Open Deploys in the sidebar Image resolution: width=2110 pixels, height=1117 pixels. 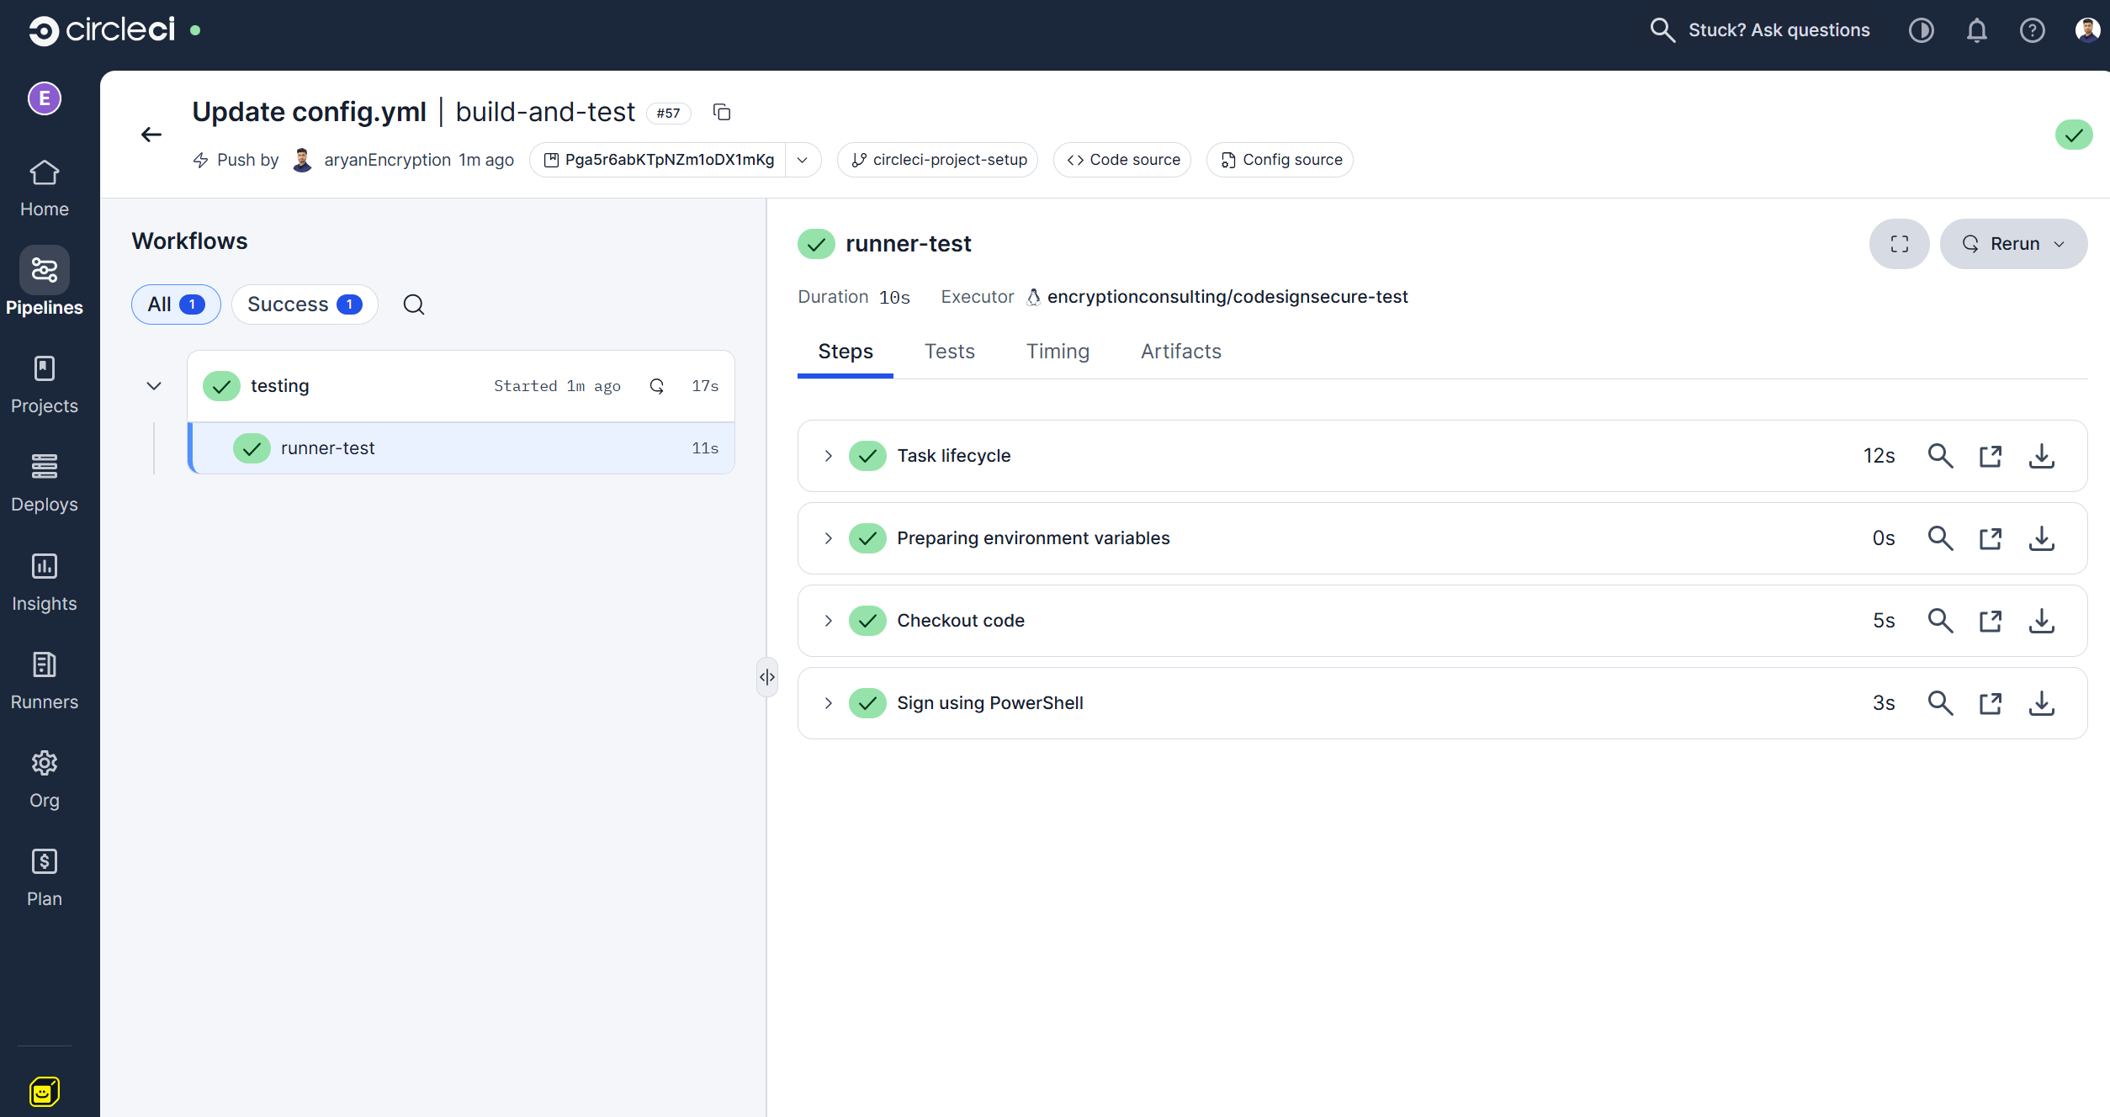coord(45,484)
